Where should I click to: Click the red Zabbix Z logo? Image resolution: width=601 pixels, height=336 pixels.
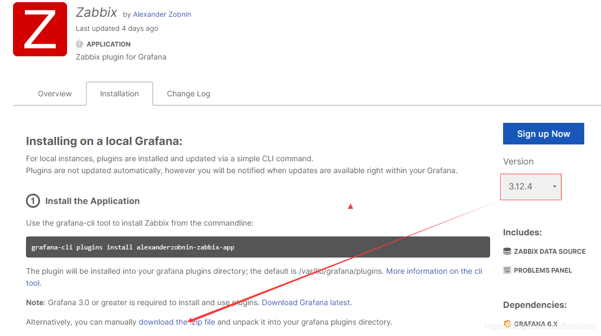point(40,30)
